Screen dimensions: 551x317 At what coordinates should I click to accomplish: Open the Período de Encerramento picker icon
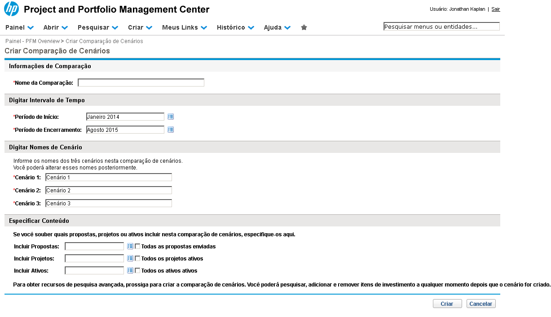[171, 130]
